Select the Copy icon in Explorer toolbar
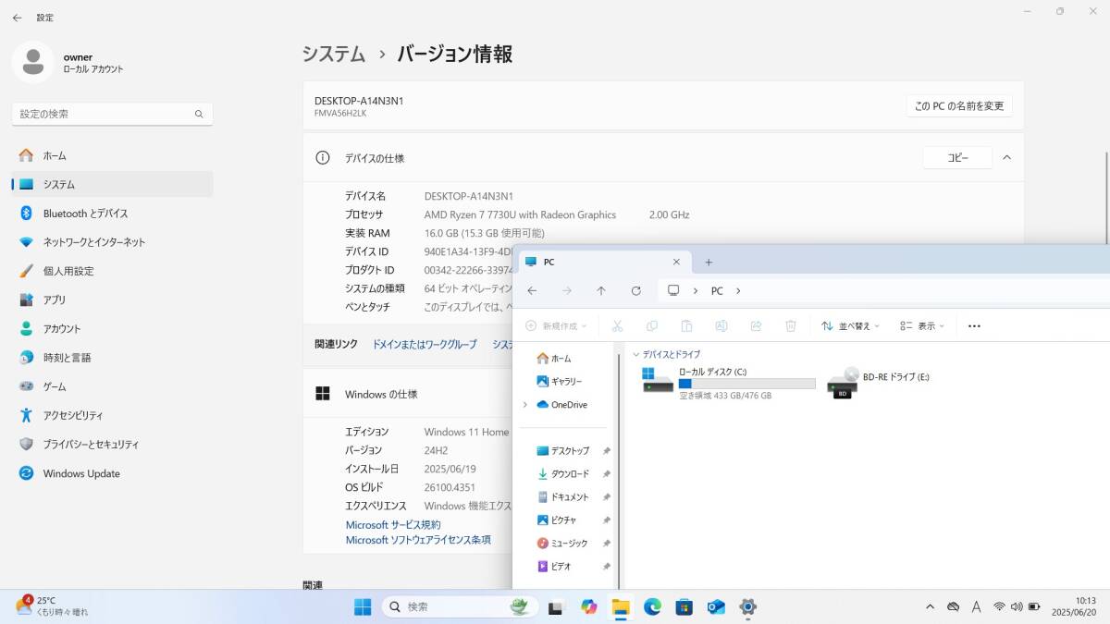 (651, 325)
